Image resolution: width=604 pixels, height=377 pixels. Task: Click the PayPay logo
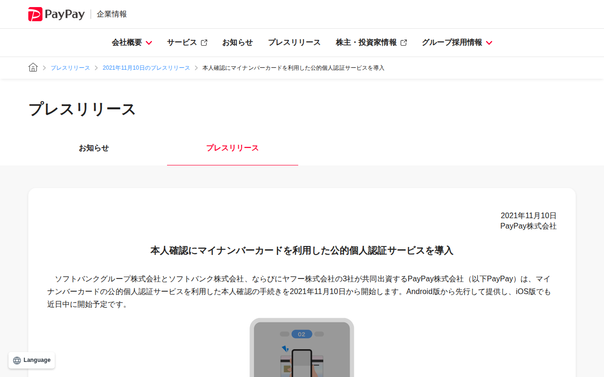click(57, 14)
